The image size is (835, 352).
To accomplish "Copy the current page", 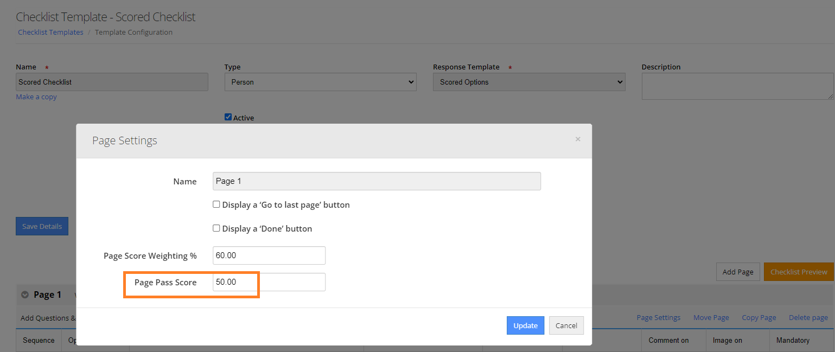I will pyautogui.click(x=758, y=317).
